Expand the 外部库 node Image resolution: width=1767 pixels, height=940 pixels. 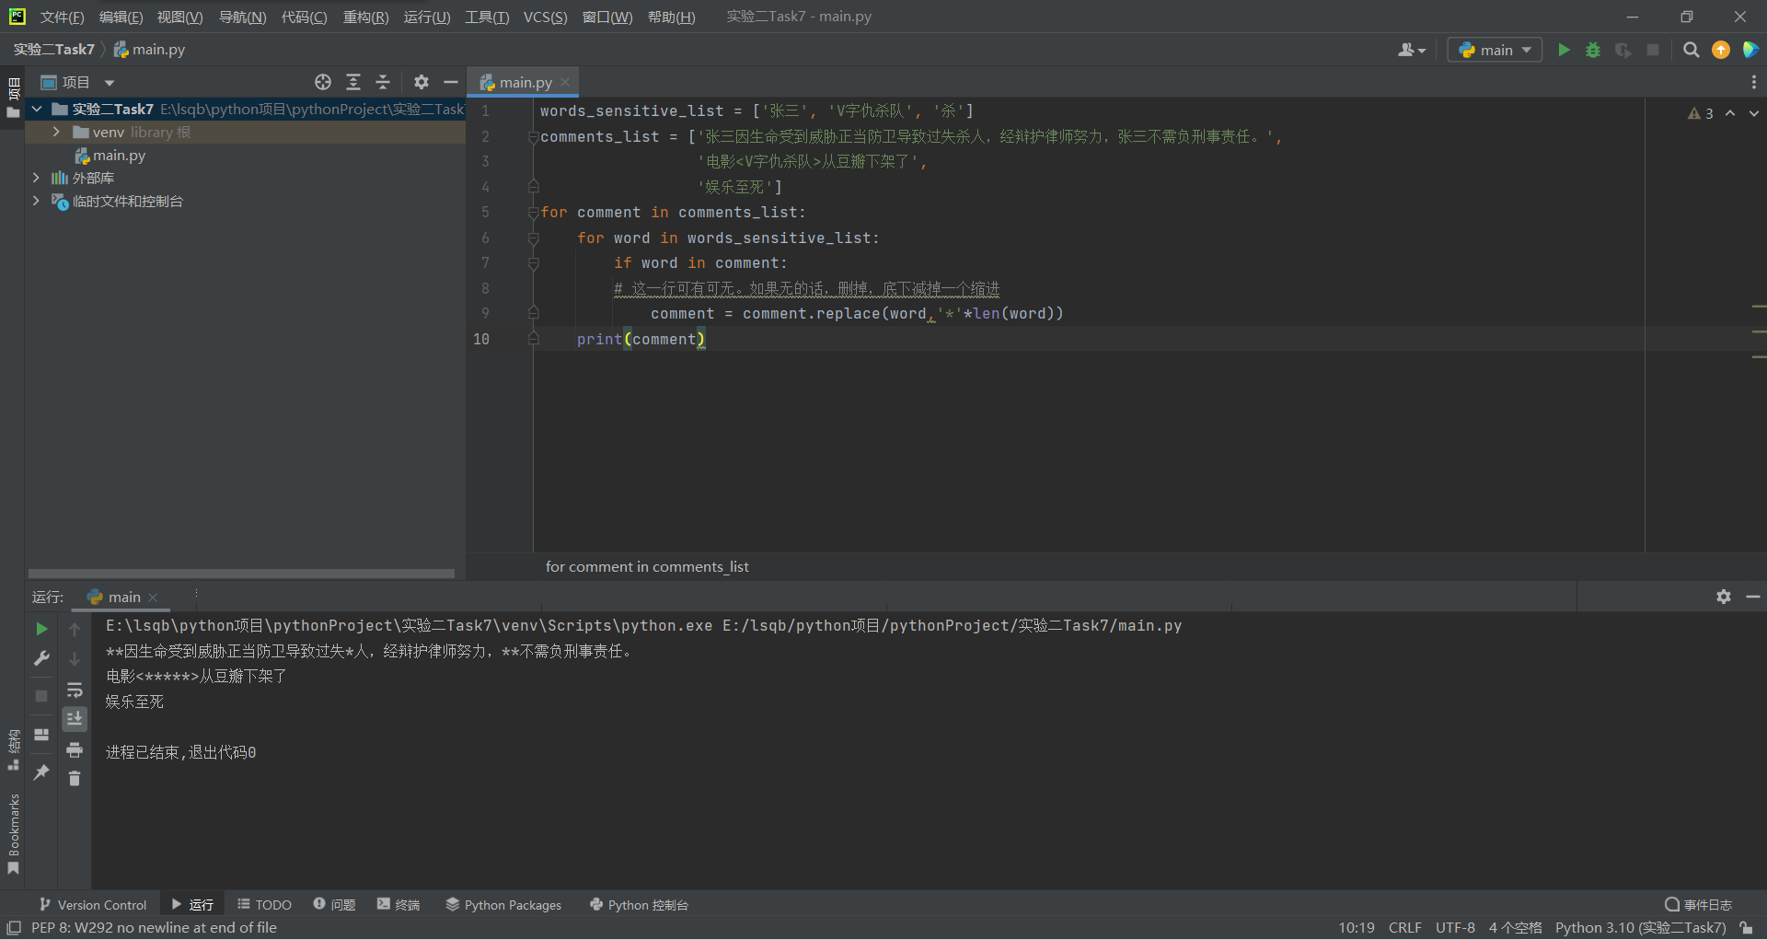pos(36,178)
